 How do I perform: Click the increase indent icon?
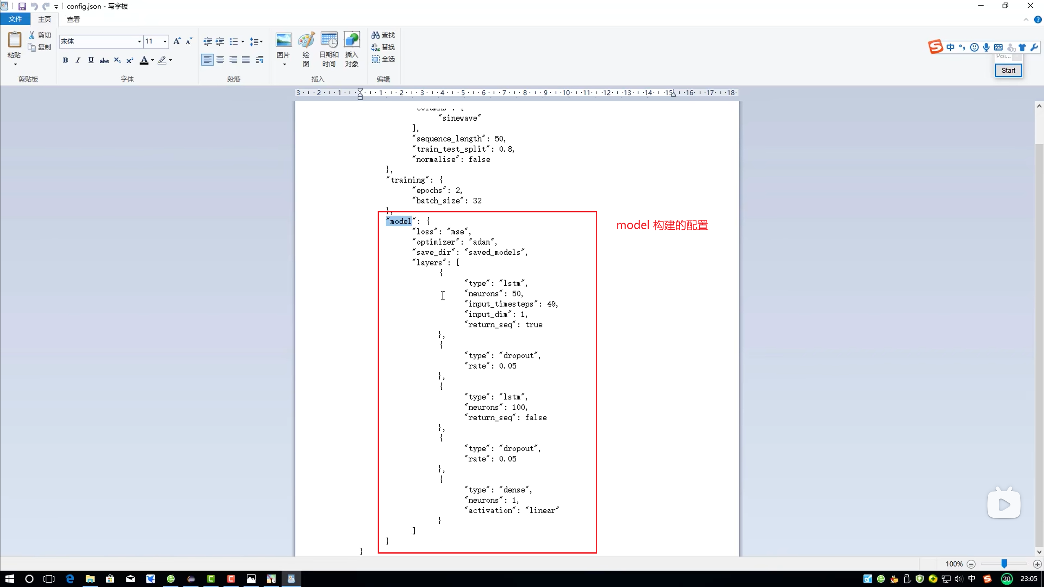(220, 41)
